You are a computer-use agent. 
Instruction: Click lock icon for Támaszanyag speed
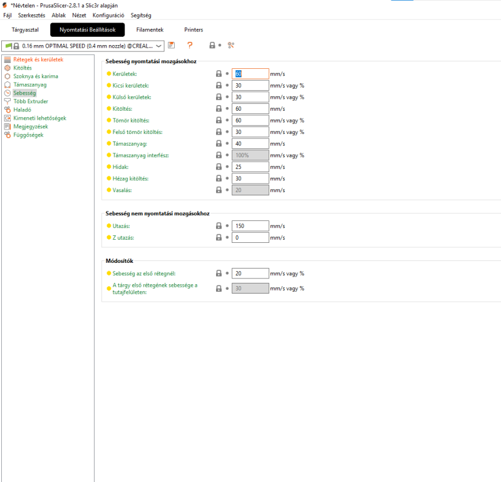(219, 143)
